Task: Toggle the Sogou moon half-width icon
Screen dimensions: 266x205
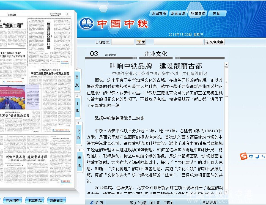Action: 257,157
